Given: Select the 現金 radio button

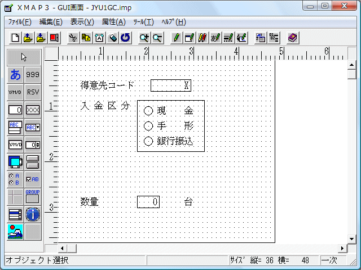Looking at the screenshot, I should coord(148,111).
